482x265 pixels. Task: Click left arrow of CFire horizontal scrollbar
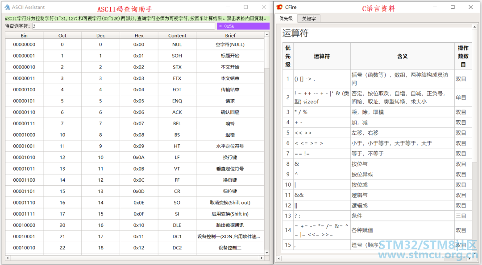pyautogui.click(x=278, y=259)
